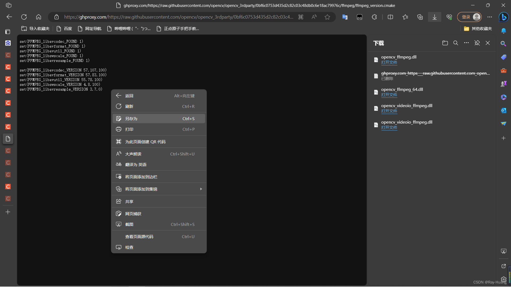Image resolution: width=511 pixels, height=287 pixels.
Task: Open the translate extension icon
Action: coord(345,17)
